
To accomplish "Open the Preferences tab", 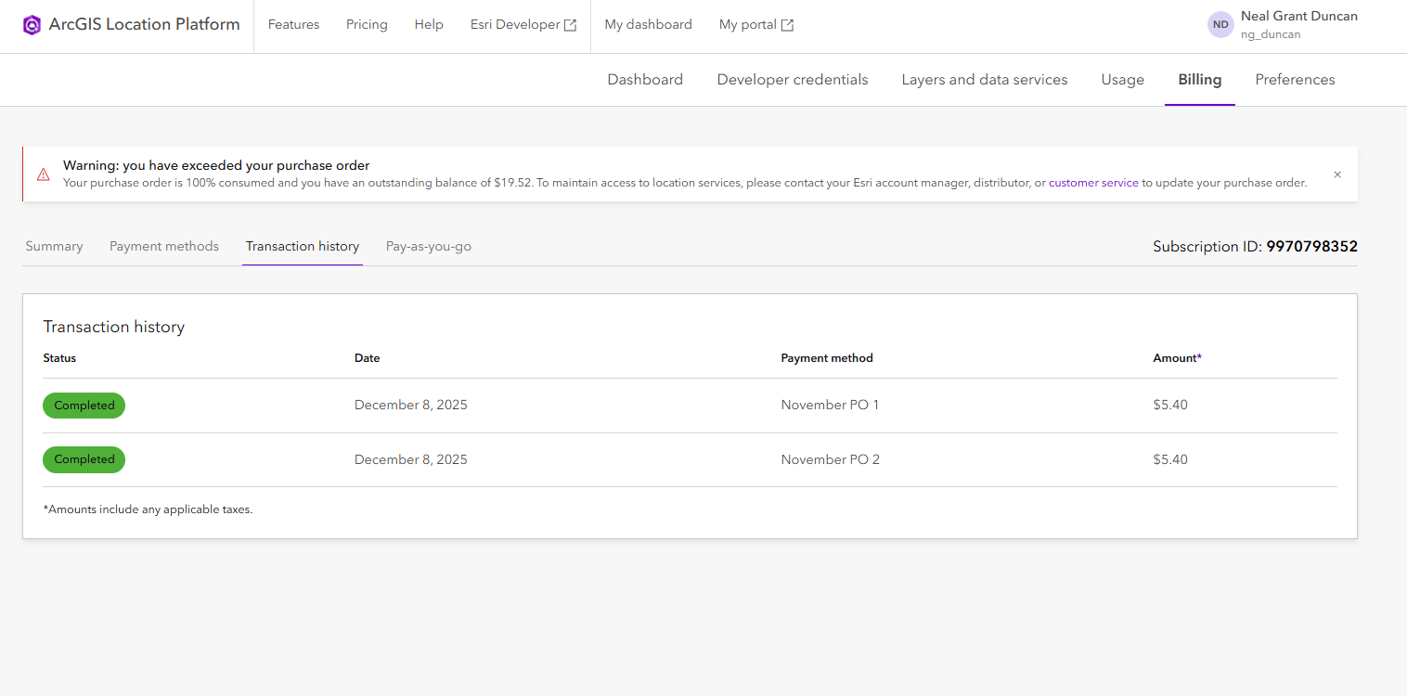I will pos(1295,80).
